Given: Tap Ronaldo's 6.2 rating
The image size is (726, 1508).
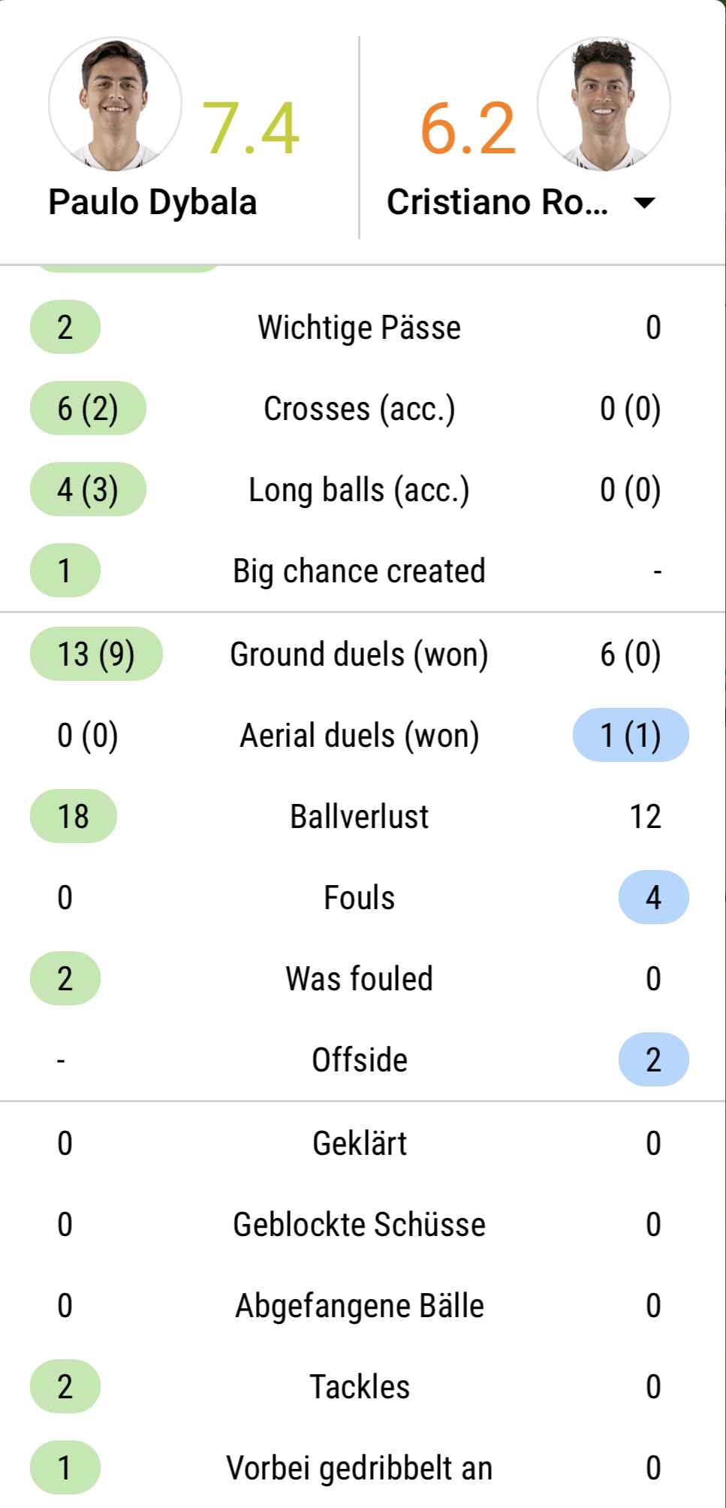Looking at the screenshot, I should pyautogui.click(x=468, y=128).
